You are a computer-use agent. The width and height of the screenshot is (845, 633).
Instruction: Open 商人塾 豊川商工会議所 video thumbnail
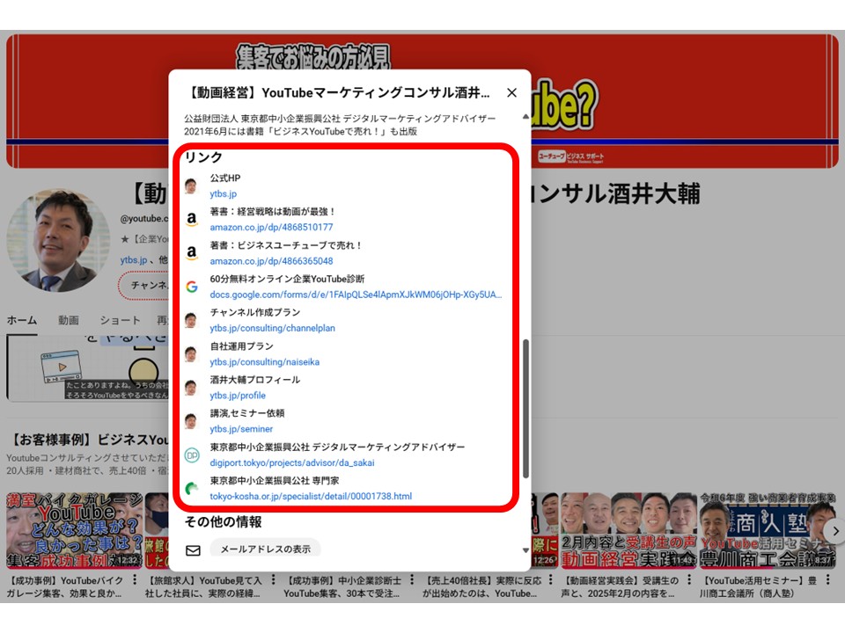tap(768, 531)
